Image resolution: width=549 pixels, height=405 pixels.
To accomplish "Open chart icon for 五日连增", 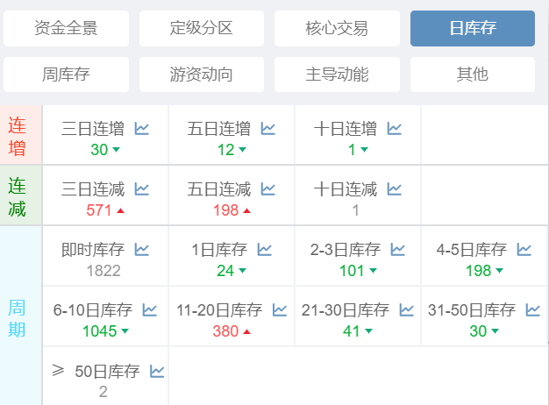I will pos(267,129).
